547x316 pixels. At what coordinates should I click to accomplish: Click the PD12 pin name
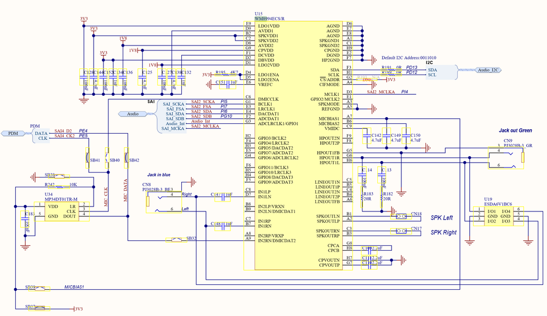point(412,72)
